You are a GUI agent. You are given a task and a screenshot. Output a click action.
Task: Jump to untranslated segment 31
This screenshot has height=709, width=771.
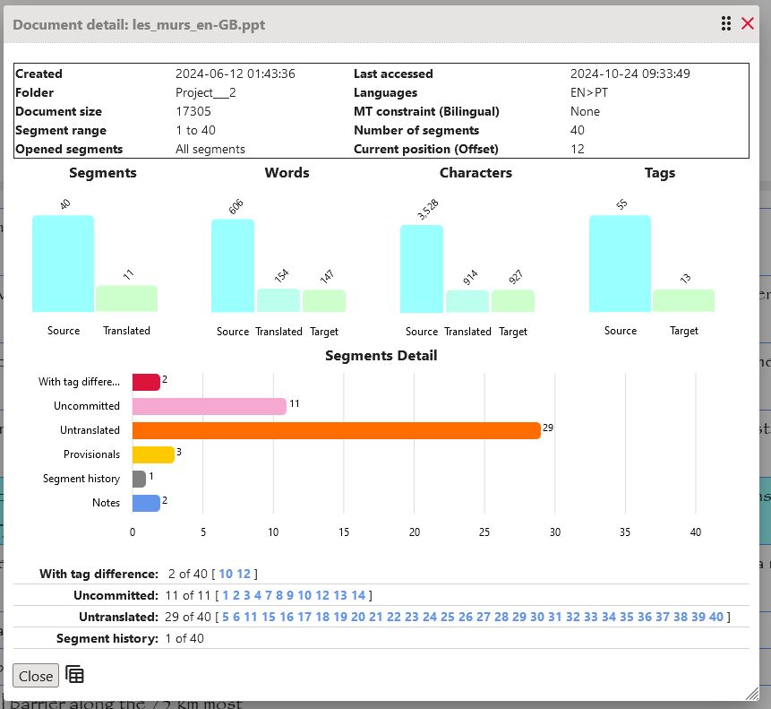coord(555,617)
